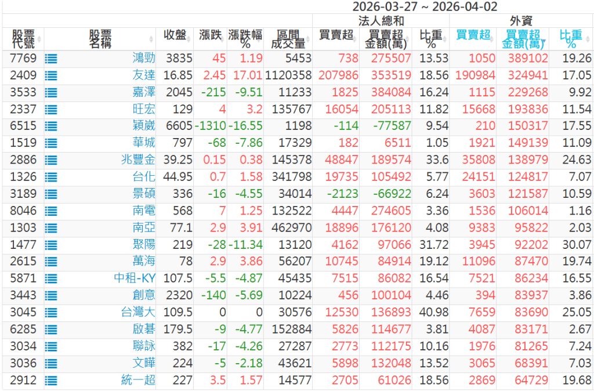Click the list icon next to 嘉澤
The height and width of the screenshot is (391, 594).
(x=50, y=92)
